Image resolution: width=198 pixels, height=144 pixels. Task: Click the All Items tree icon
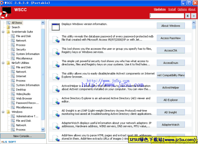pos(8,23)
